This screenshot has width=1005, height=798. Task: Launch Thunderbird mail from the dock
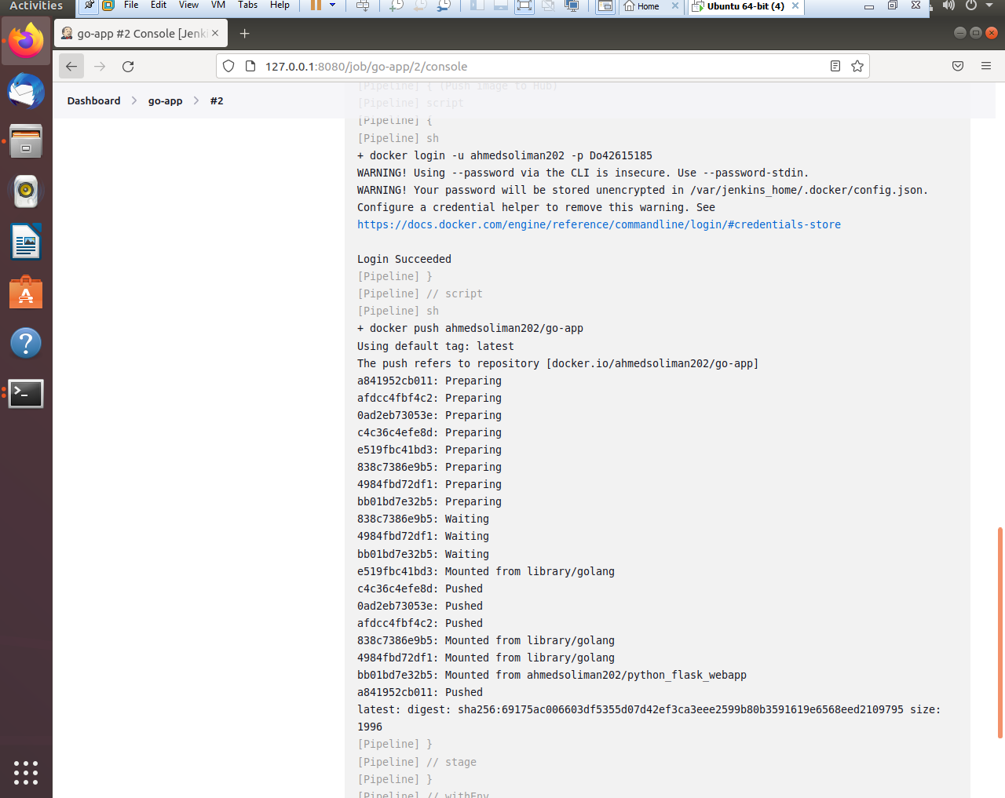[x=26, y=92]
